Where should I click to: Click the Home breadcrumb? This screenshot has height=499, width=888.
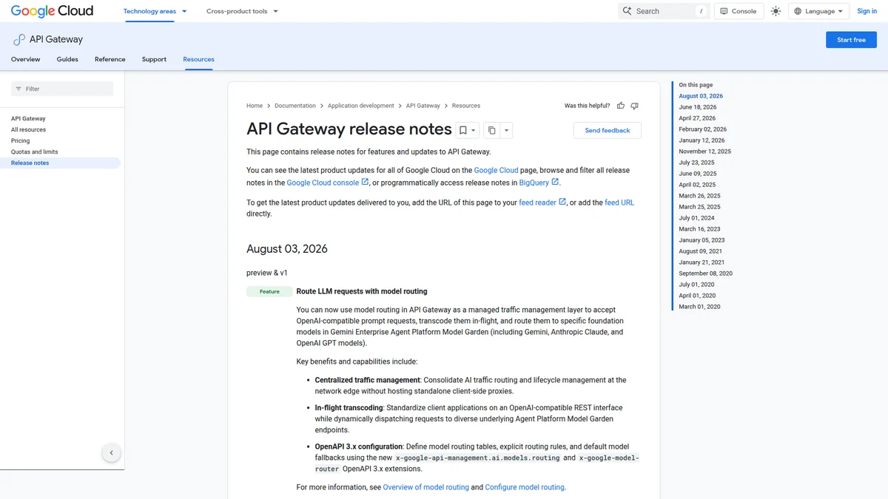click(255, 106)
